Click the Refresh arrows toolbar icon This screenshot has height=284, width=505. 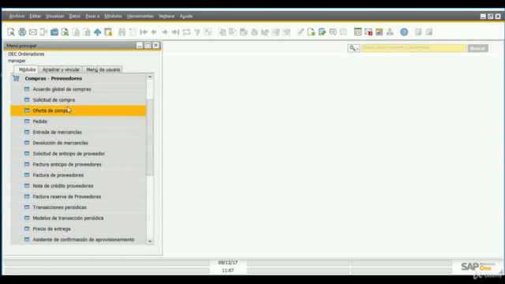[186, 32]
